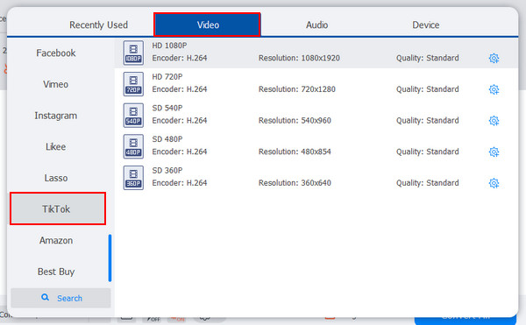Choose the SD 360P preset title
Viewport: 526px width, 325px height.
[x=167, y=170]
